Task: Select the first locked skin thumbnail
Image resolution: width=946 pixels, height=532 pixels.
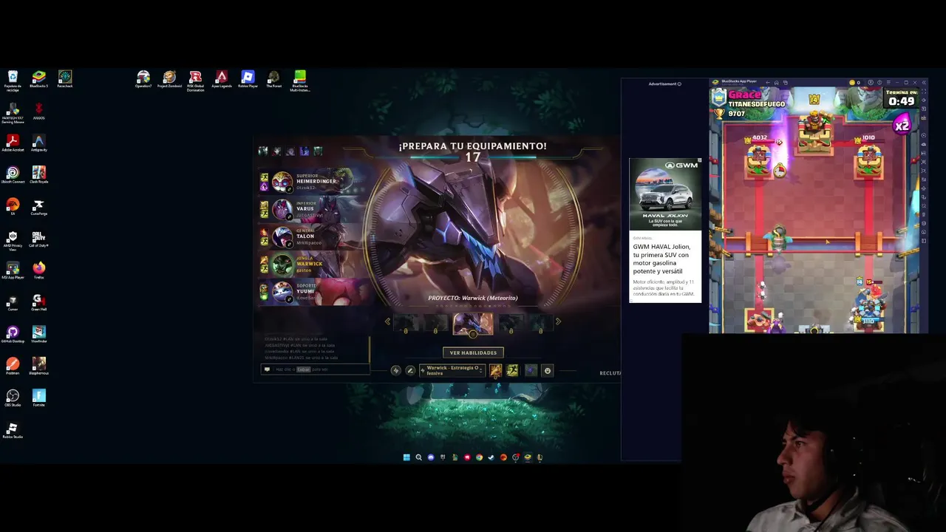Action: click(405, 324)
